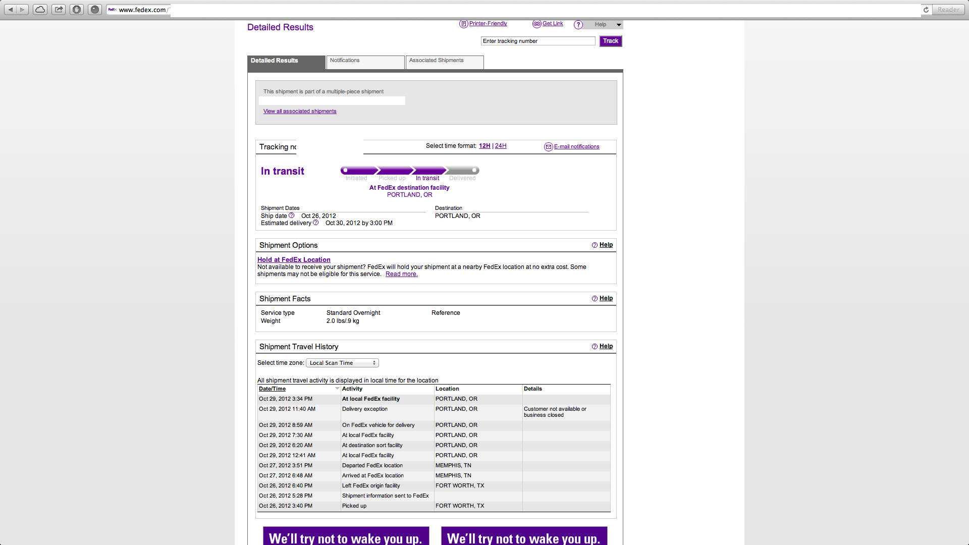This screenshot has height=545, width=969.
Task: Click 'On FedEx vehicle for delivery' row
Action: click(434, 425)
